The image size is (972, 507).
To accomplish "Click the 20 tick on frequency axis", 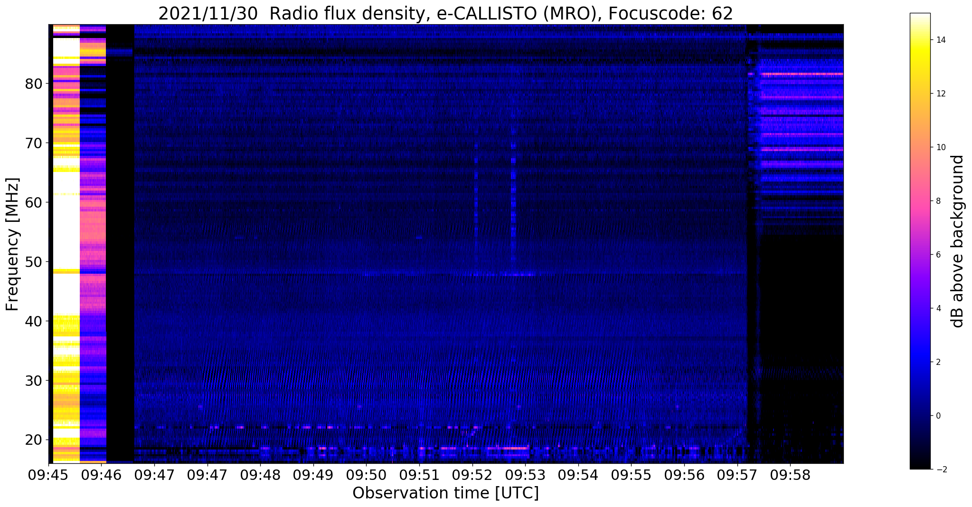I will (x=34, y=440).
